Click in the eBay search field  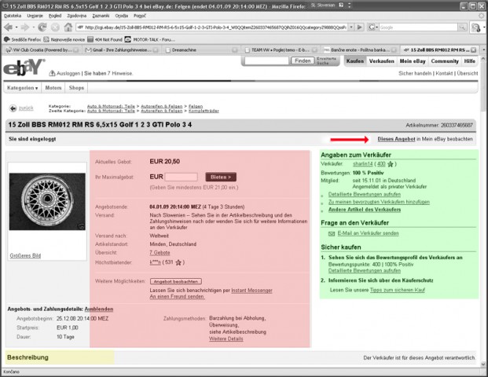pyautogui.click(x=266, y=61)
